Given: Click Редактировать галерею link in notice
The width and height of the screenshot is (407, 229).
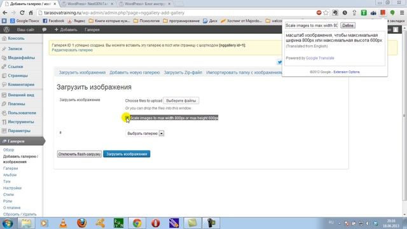Looking at the screenshot, I should click(72, 50).
